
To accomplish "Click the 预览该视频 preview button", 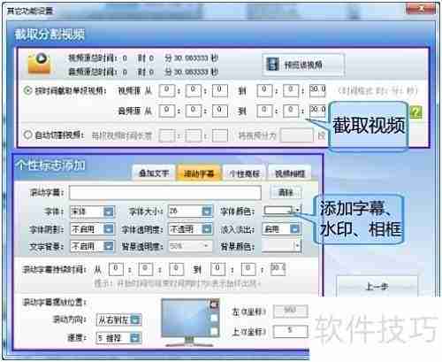I will pyautogui.click(x=303, y=65).
